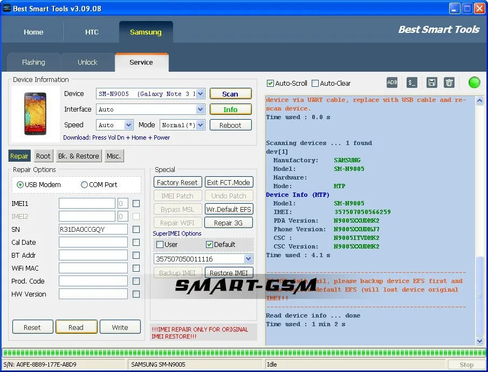This screenshot has height=372, width=488.
Task: Toggle the Auto-Scroll checkbox
Action: click(271, 84)
